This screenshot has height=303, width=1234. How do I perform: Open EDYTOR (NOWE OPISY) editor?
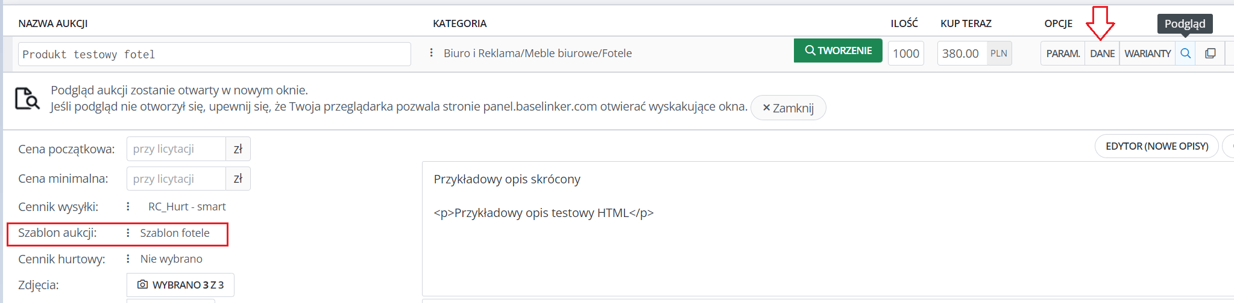pos(1156,146)
